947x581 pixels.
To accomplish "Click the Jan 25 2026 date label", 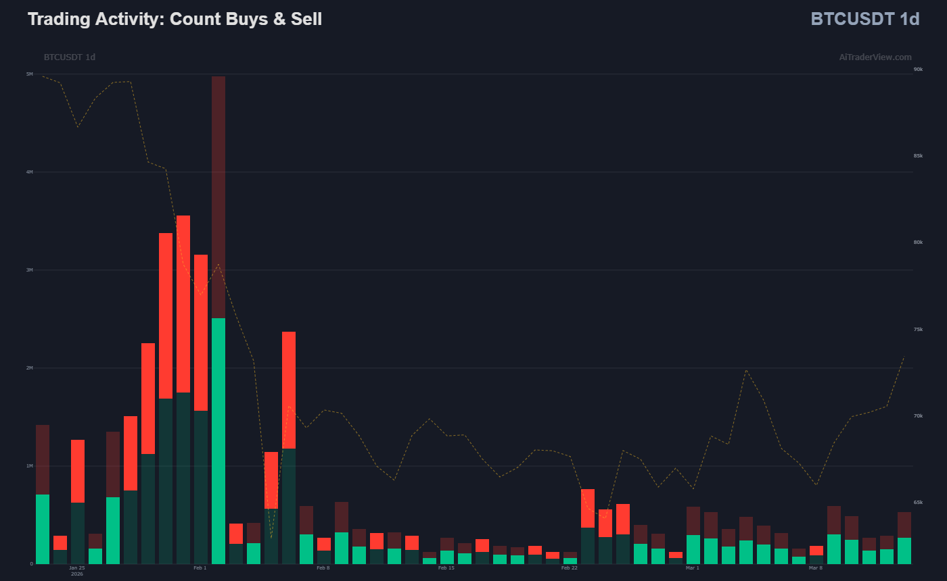I will point(77,571).
